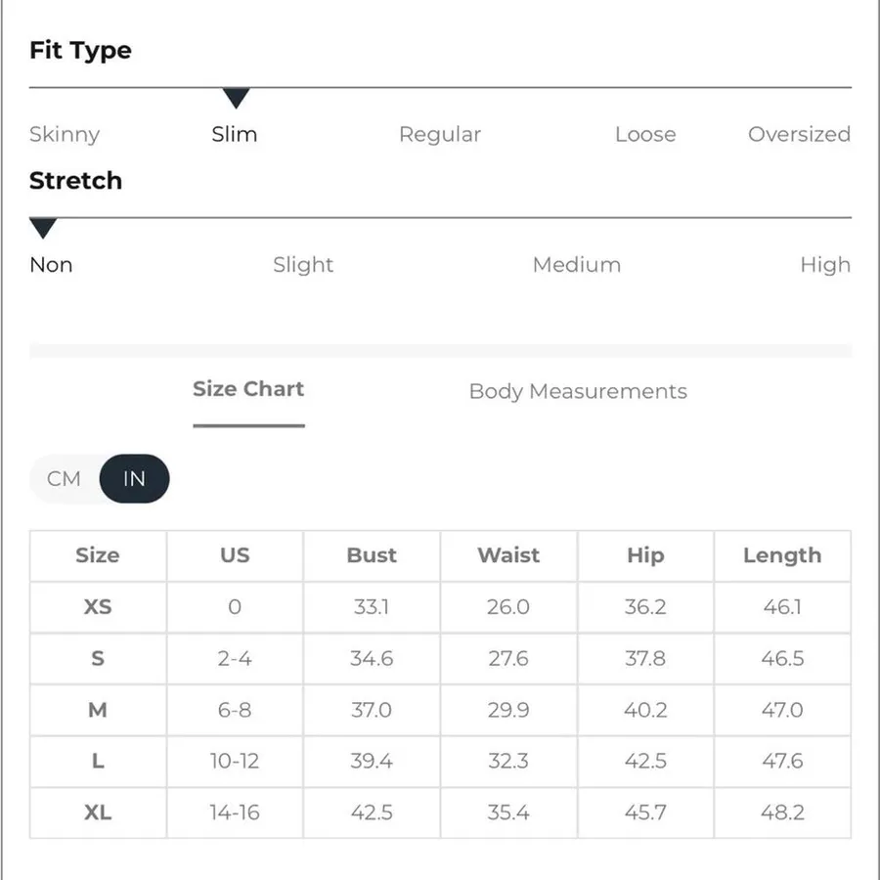The image size is (880, 880).
Task: Click the Waist column header
Action: click(x=508, y=555)
